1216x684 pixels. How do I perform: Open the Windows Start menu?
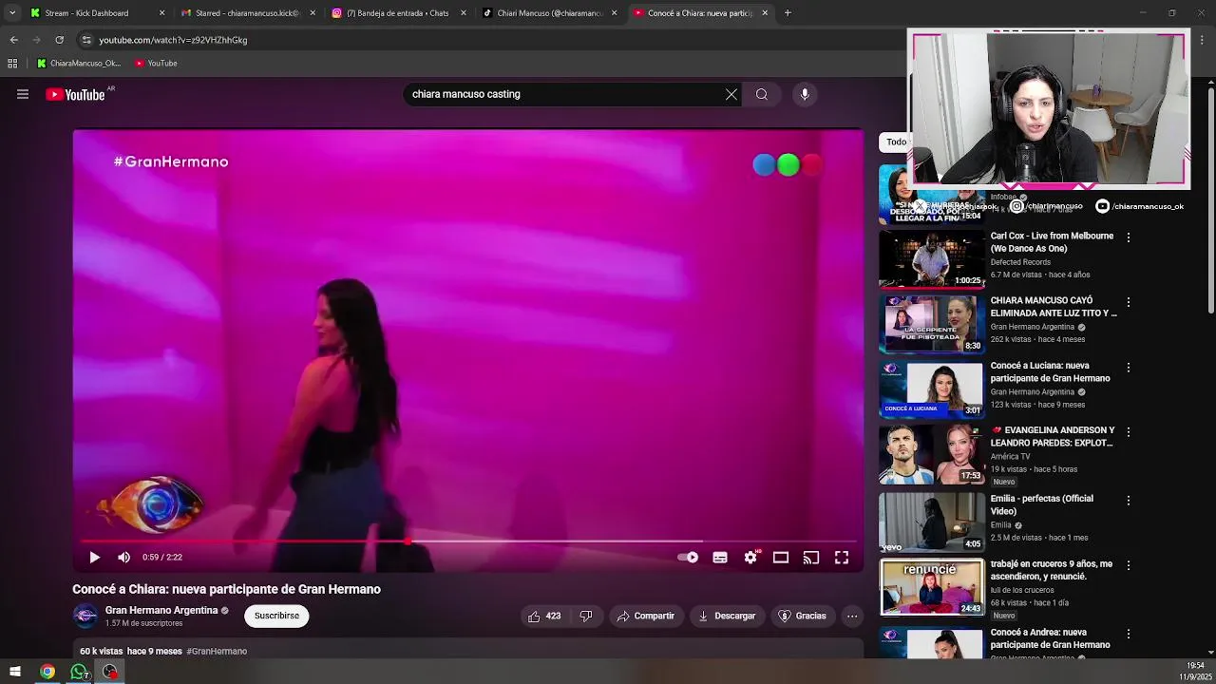[x=15, y=672]
